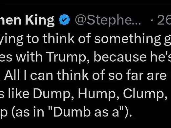The width and height of the screenshot is (171, 128).
Task: Open the @Stephe... handle link
Action: [x=108, y=20]
